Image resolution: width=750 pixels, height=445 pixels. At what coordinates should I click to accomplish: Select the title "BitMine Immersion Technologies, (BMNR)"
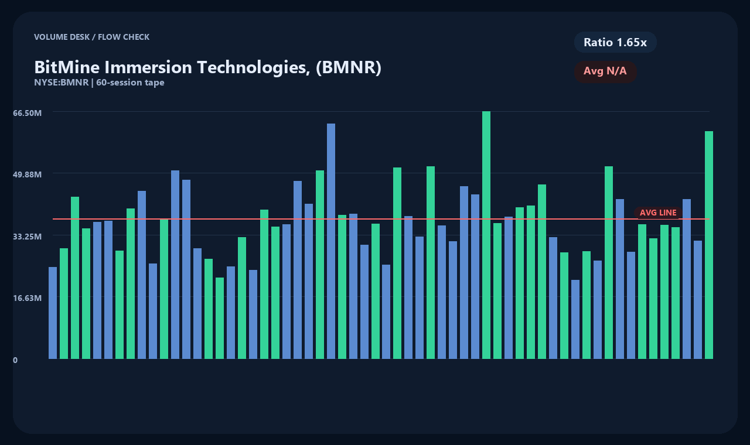click(x=208, y=67)
